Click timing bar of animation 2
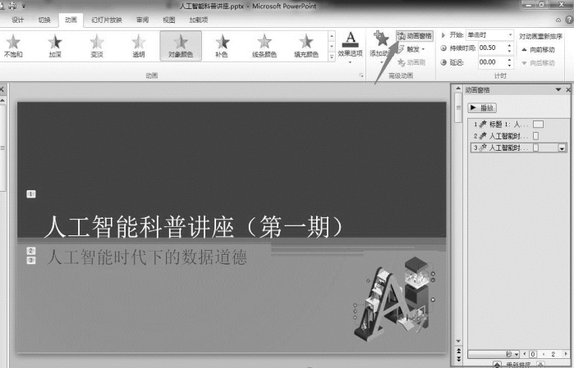The width and height of the screenshot is (574, 368). coord(535,136)
